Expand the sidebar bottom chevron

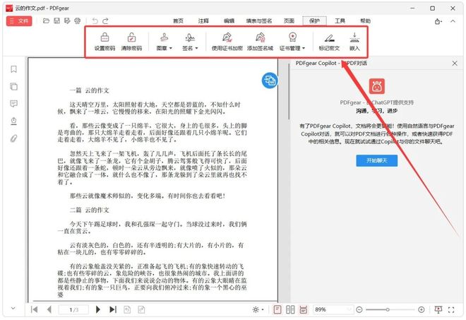pyautogui.click(x=13, y=308)
